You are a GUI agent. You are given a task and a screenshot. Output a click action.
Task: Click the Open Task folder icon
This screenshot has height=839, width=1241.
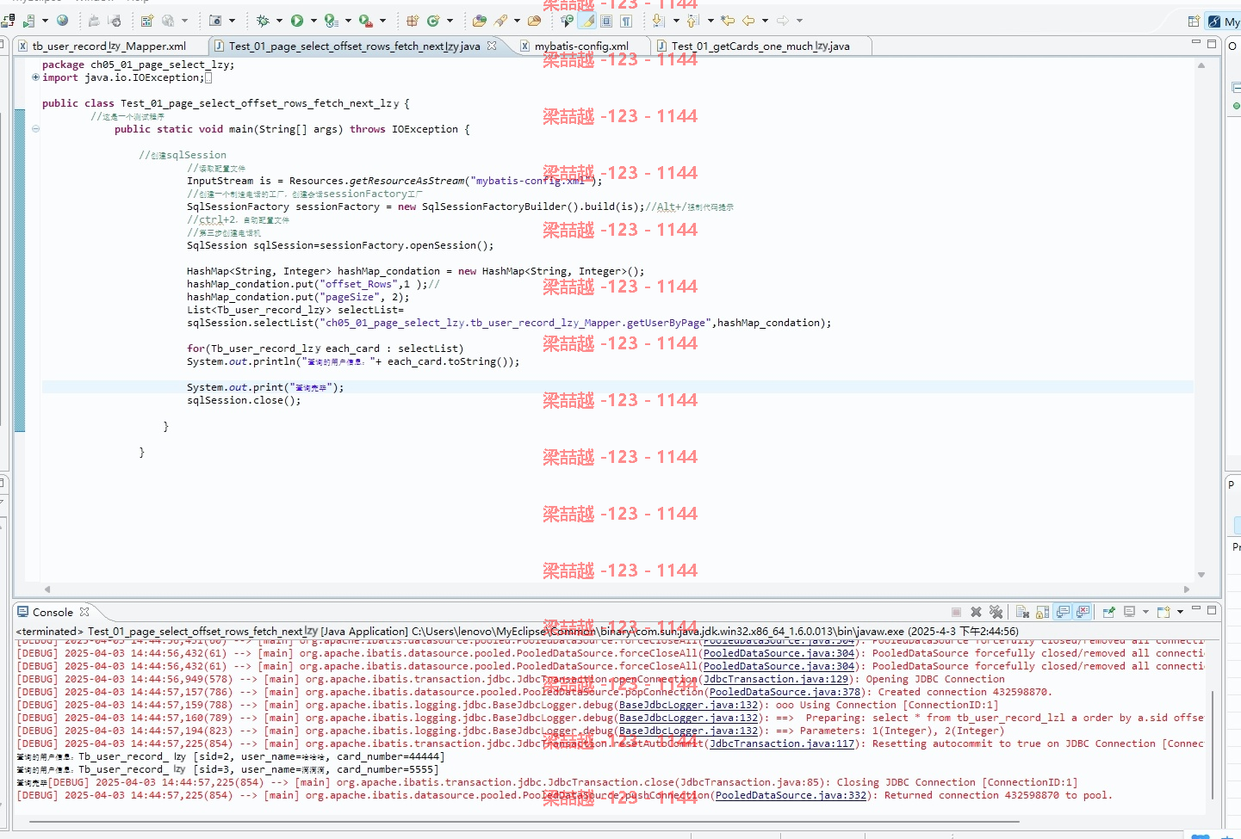point(534,20)
